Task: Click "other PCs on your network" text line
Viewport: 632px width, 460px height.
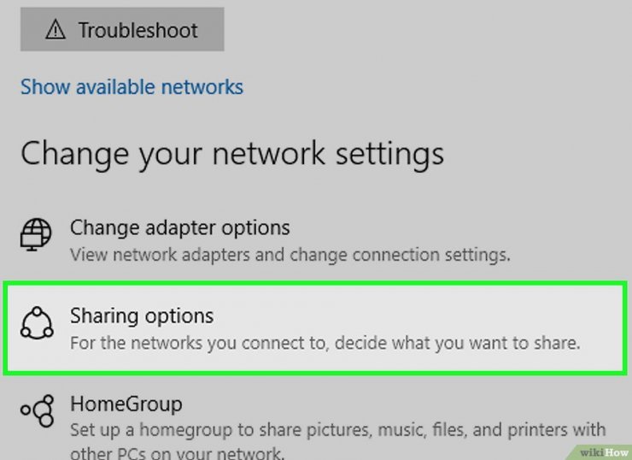Action: [177, 452]
